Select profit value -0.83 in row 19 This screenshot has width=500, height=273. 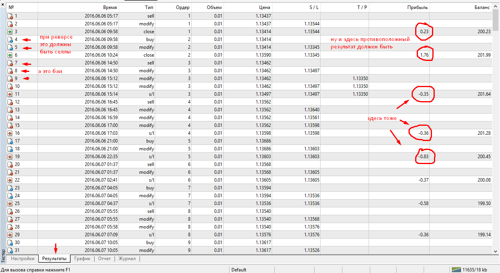tap(423, 157)
